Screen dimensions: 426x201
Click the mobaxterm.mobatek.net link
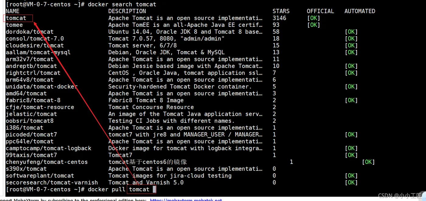click(186, 200)
